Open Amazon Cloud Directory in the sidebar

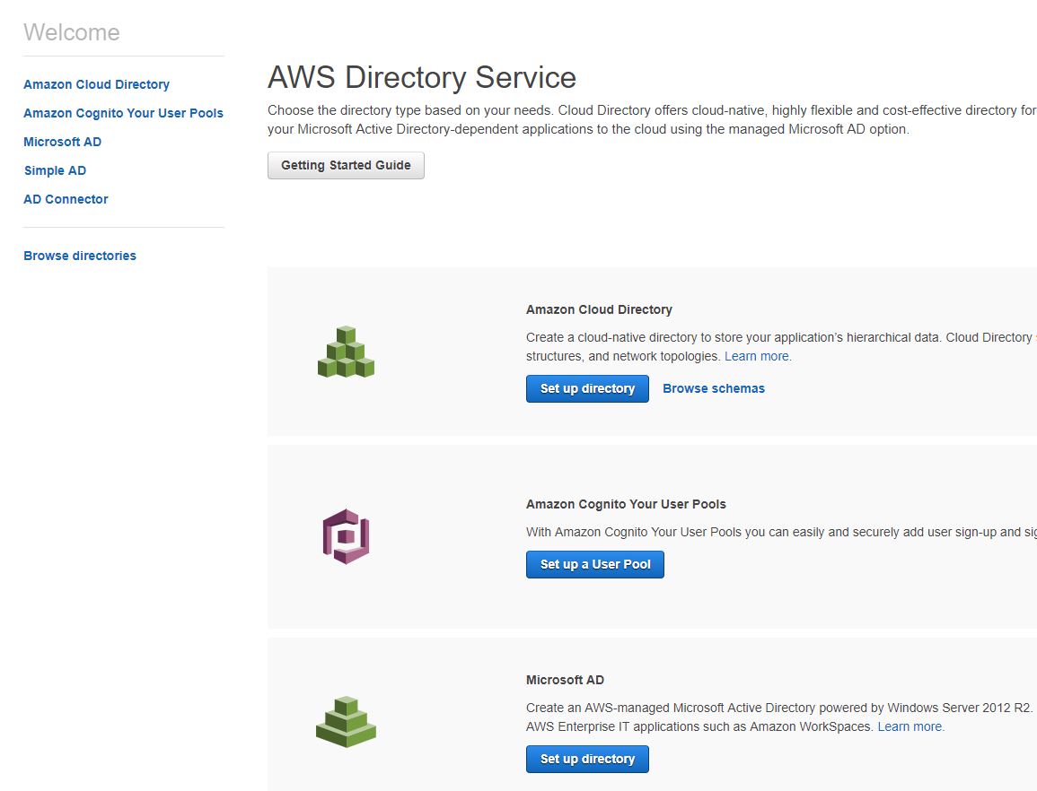[x=96, y=84]
